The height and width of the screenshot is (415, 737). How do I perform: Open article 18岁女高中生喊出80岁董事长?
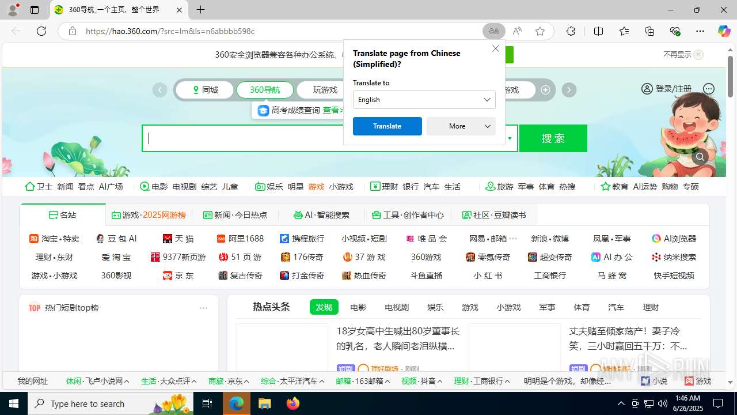398,338
